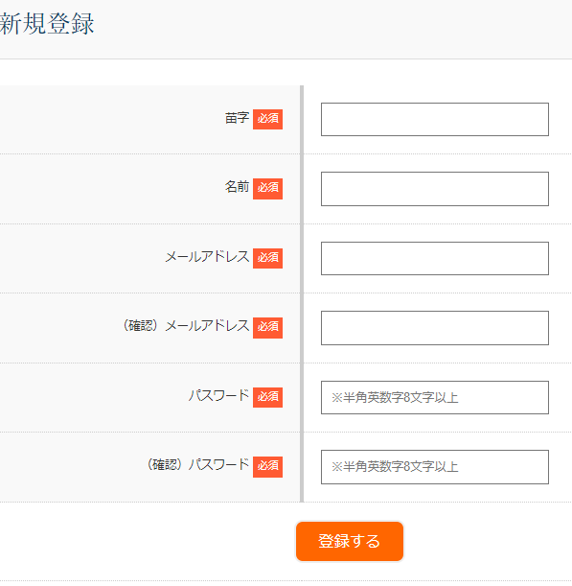The height and width of the screenshot is (586, 572).
Task: Click the 名前 label text
Action: [237, 187]
